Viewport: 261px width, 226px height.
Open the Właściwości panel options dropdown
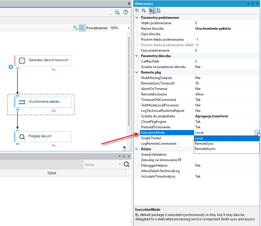[x=248, y=3]
